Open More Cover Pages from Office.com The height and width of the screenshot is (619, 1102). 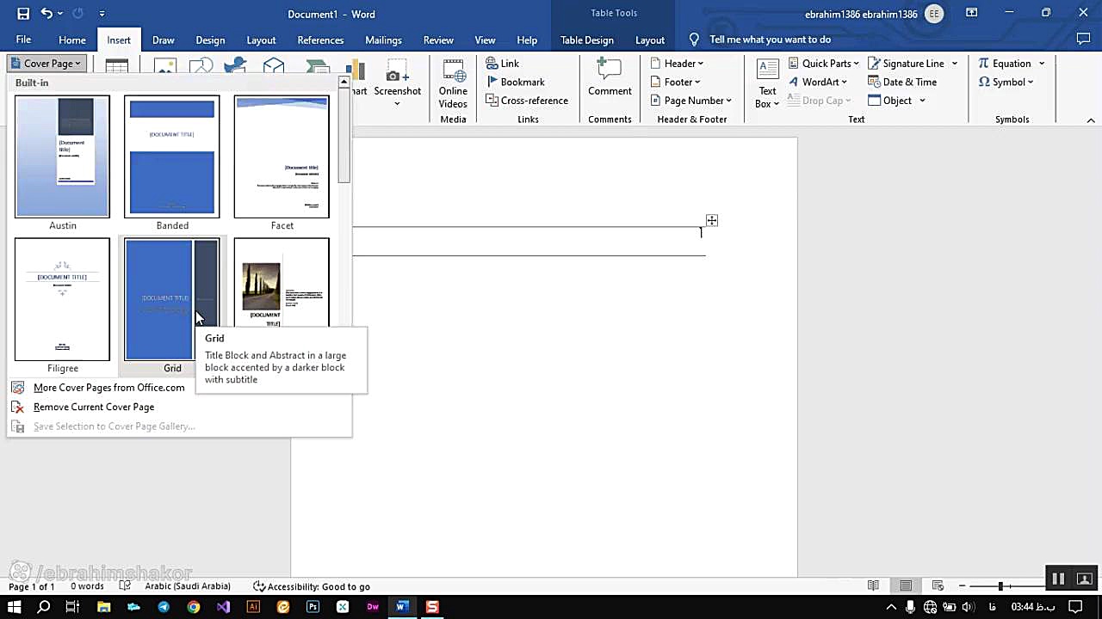[108, 388]
